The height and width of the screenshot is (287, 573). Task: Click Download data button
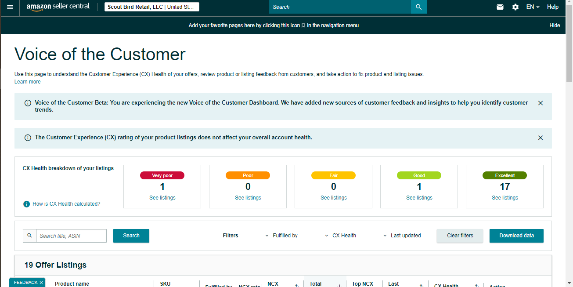[516, 236]
